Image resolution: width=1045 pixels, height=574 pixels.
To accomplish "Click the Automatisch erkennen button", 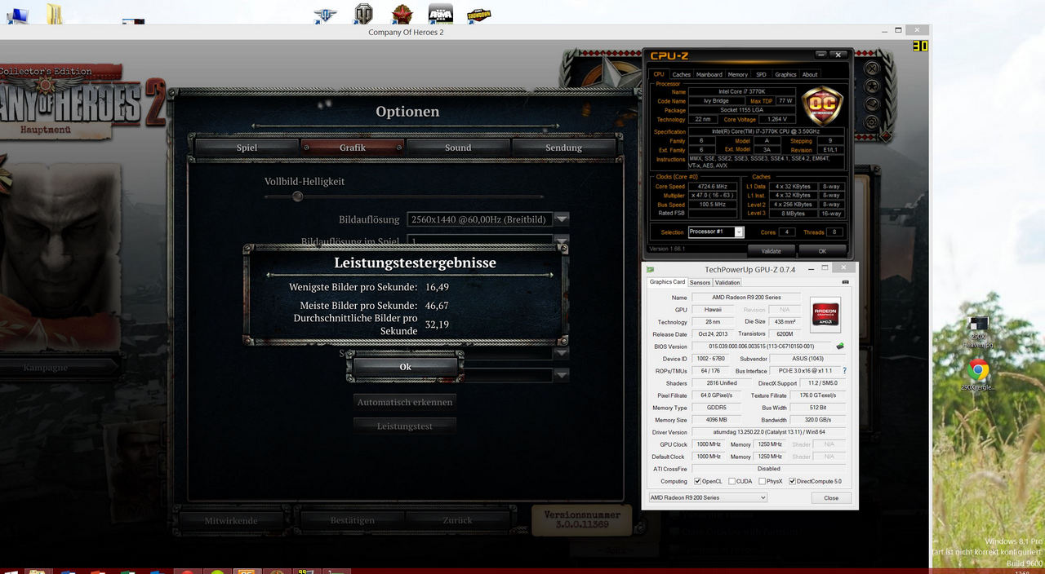I will 405,402.
